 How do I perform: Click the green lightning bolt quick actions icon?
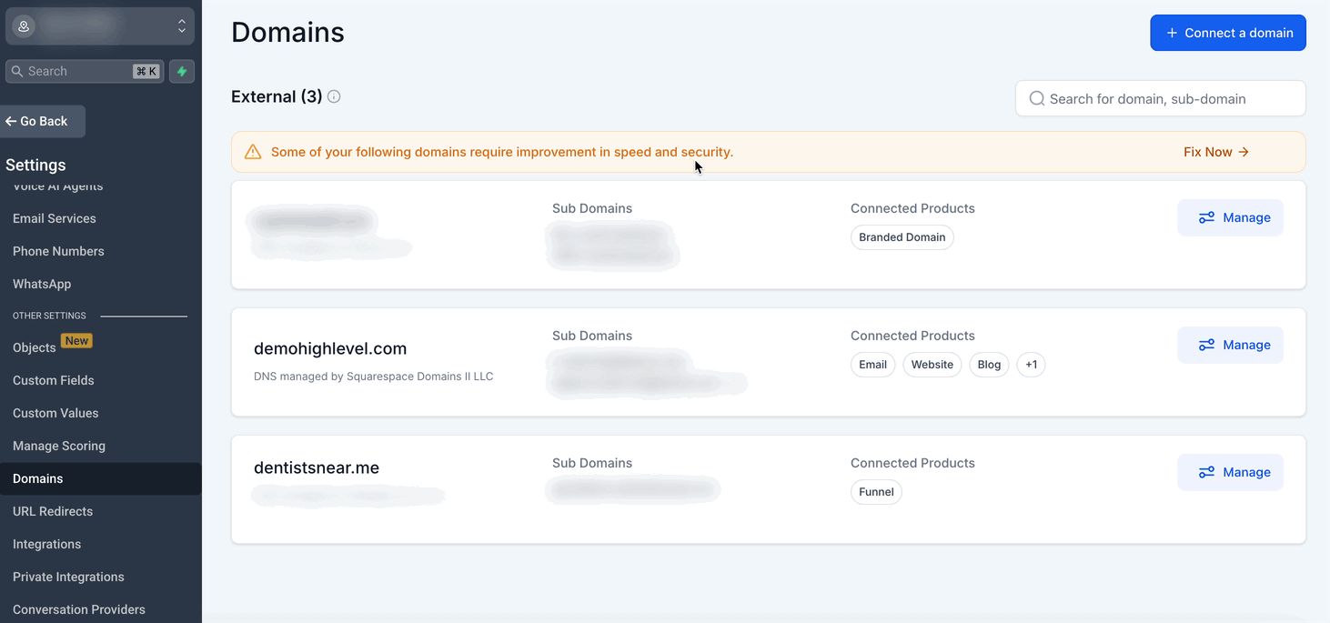182,71
